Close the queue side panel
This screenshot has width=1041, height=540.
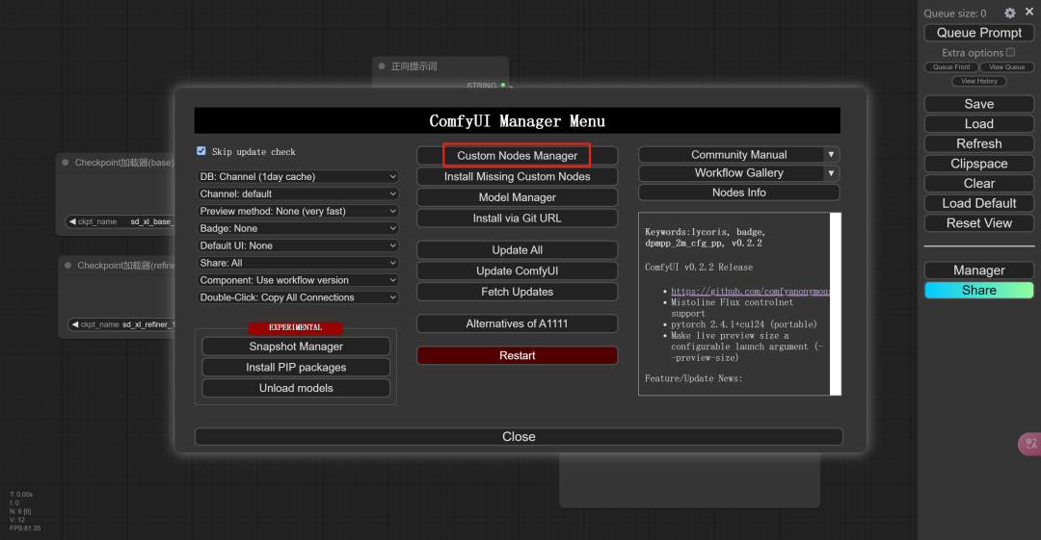pos(1029,12)
